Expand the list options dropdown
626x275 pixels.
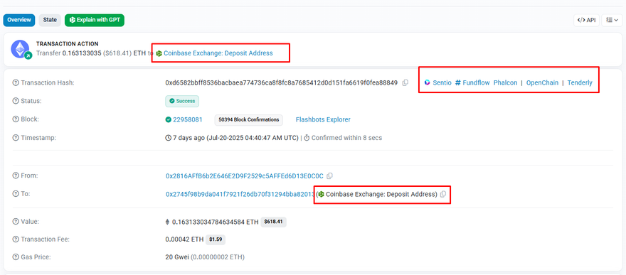(612, 20)
